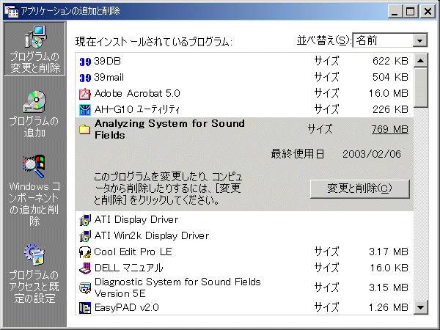Click the Adobe Acrobat 5.0 icon

coord(85,94)
